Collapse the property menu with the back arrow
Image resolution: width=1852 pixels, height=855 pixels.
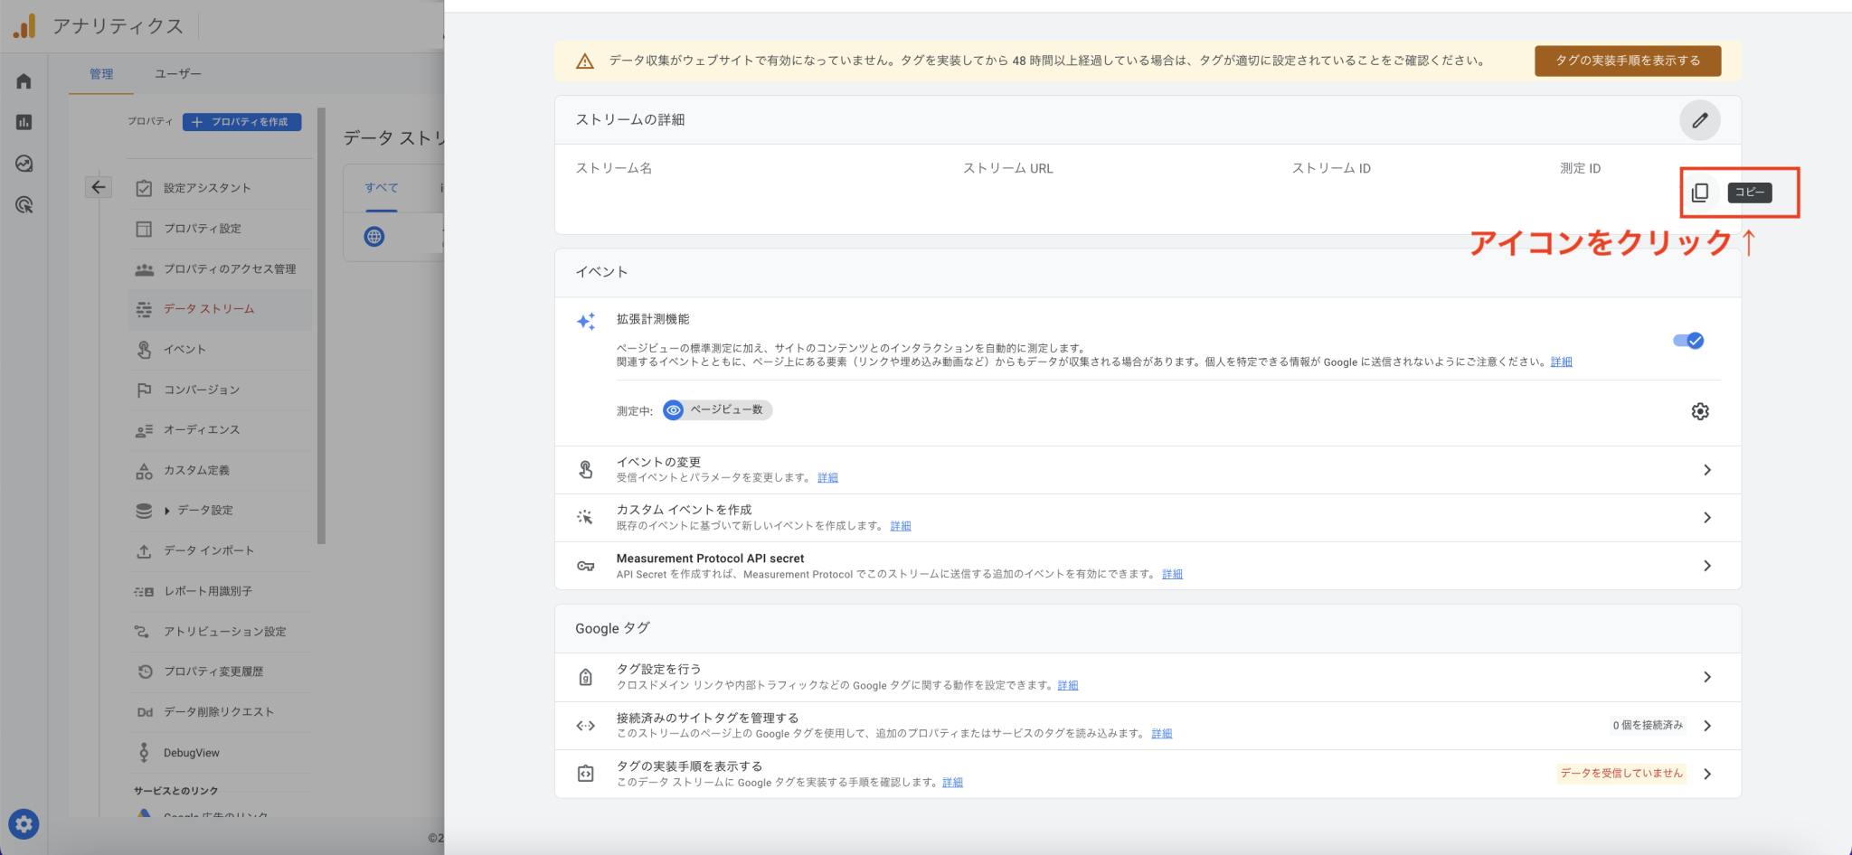pos(98,186)
